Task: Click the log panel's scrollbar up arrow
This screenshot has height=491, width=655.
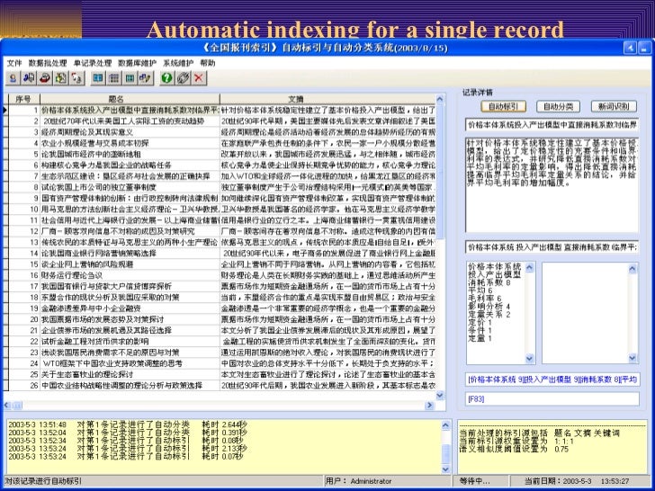Action: (445, 425)
